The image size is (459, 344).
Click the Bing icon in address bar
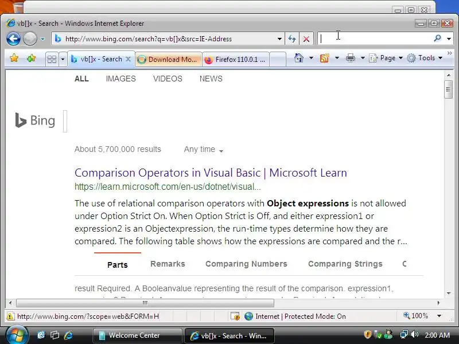[58, 38]
